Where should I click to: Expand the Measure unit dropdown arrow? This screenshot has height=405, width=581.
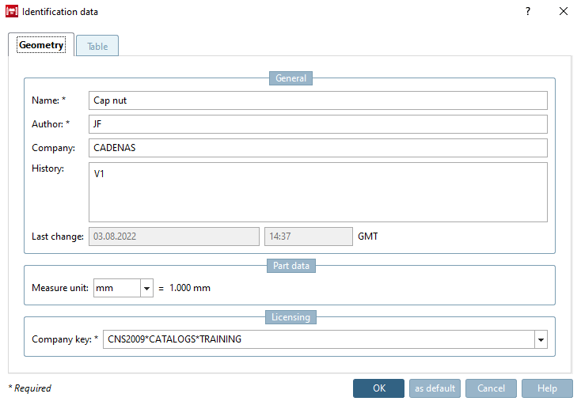(x=146, y=289)
